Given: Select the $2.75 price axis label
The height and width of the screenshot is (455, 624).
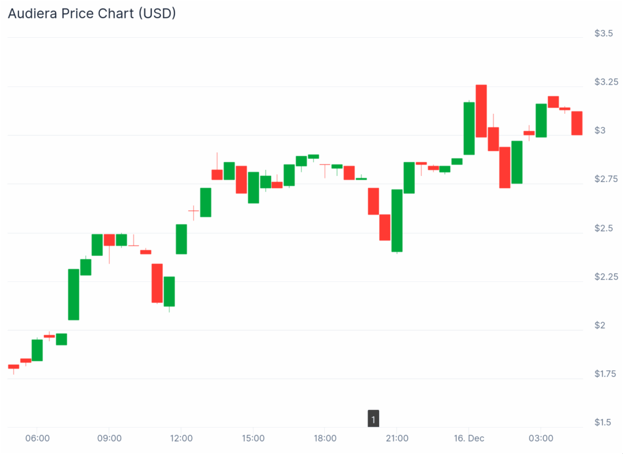Looking at the screenshot, I should coord(606,179).
